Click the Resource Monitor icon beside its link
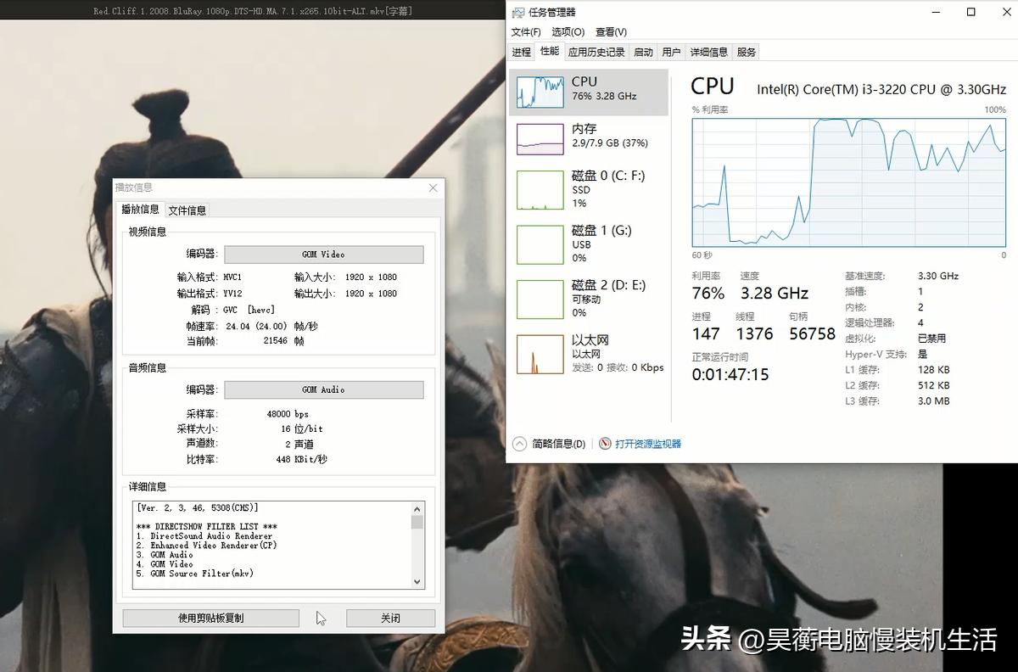The image size is (1018, 672). click(605, 443)
